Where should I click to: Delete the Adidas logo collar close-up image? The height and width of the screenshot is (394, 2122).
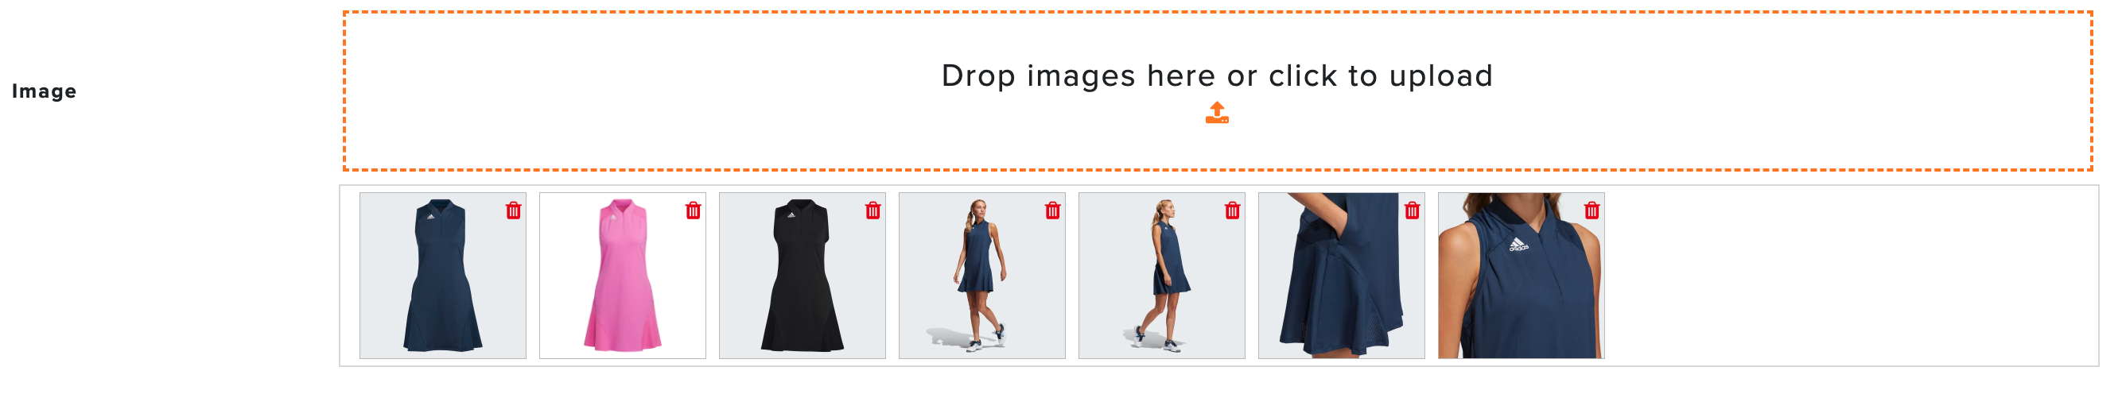click(x=1591, y=211)
